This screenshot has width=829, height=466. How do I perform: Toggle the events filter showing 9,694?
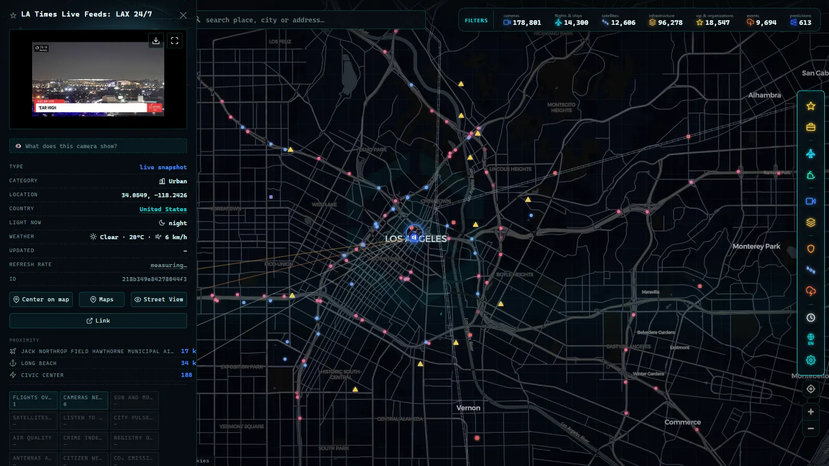coord(762,20)
